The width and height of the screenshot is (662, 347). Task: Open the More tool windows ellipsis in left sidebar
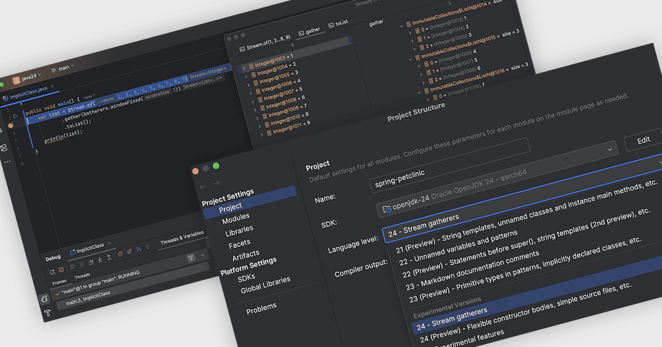pyautogui.click(x=7, y=162)
